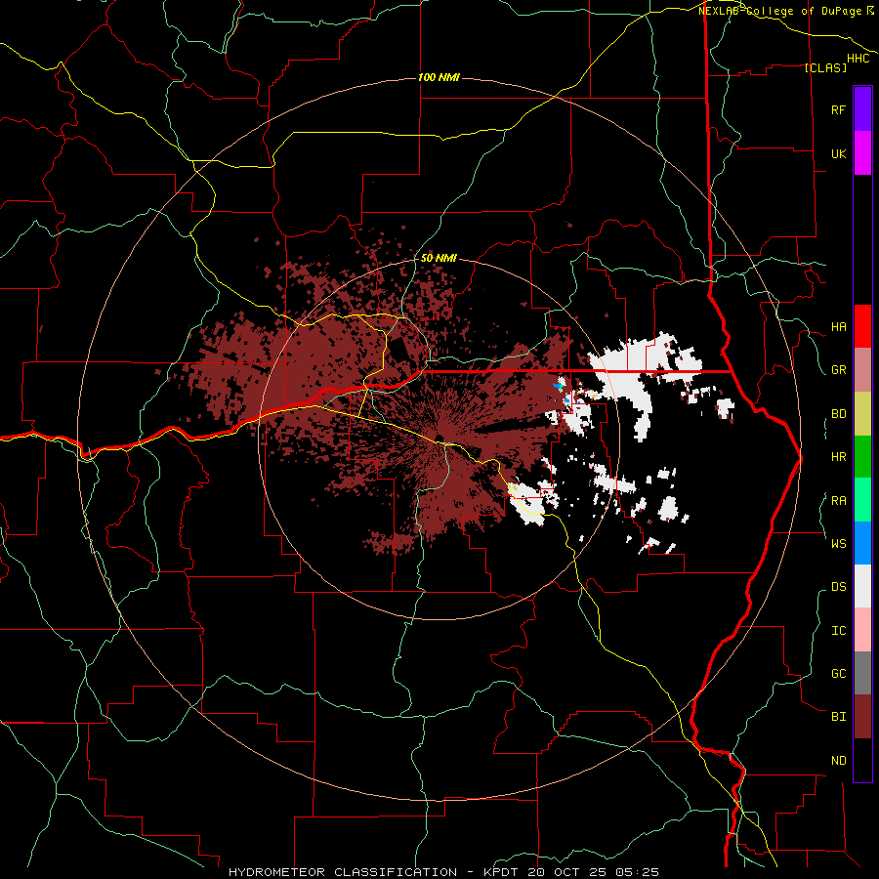Click the 20 OCT 25 date in footer
Viewport: 879px width, 879px height.
tap(567, 872)
